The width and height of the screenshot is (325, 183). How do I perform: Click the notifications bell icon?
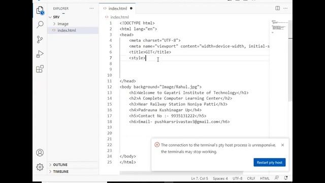tap(286, 178)
